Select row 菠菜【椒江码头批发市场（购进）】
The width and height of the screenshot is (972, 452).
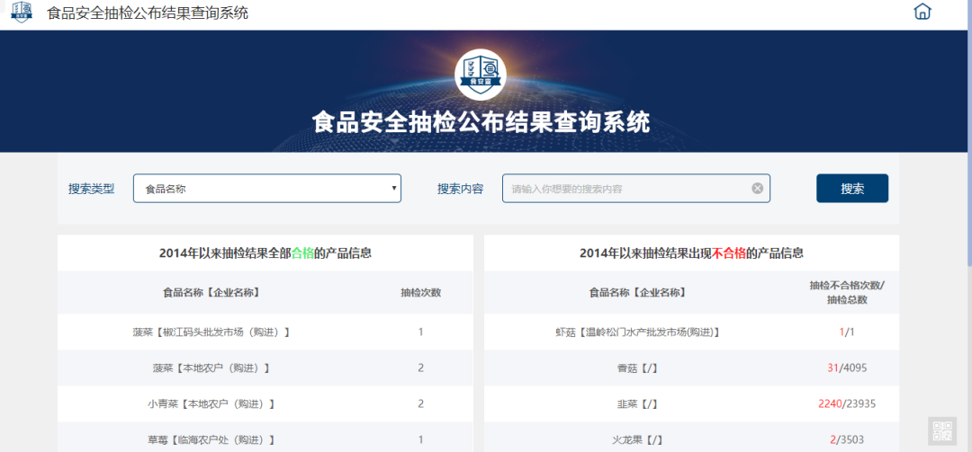point(265,332)
